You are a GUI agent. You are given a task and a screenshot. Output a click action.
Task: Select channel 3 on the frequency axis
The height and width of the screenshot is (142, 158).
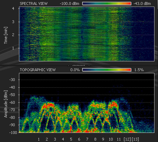pos(55,139)
